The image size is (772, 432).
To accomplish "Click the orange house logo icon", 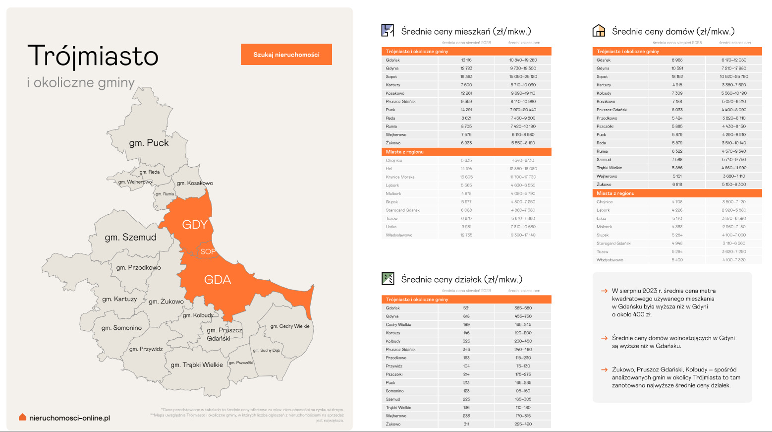I will [x=22, y=417].
